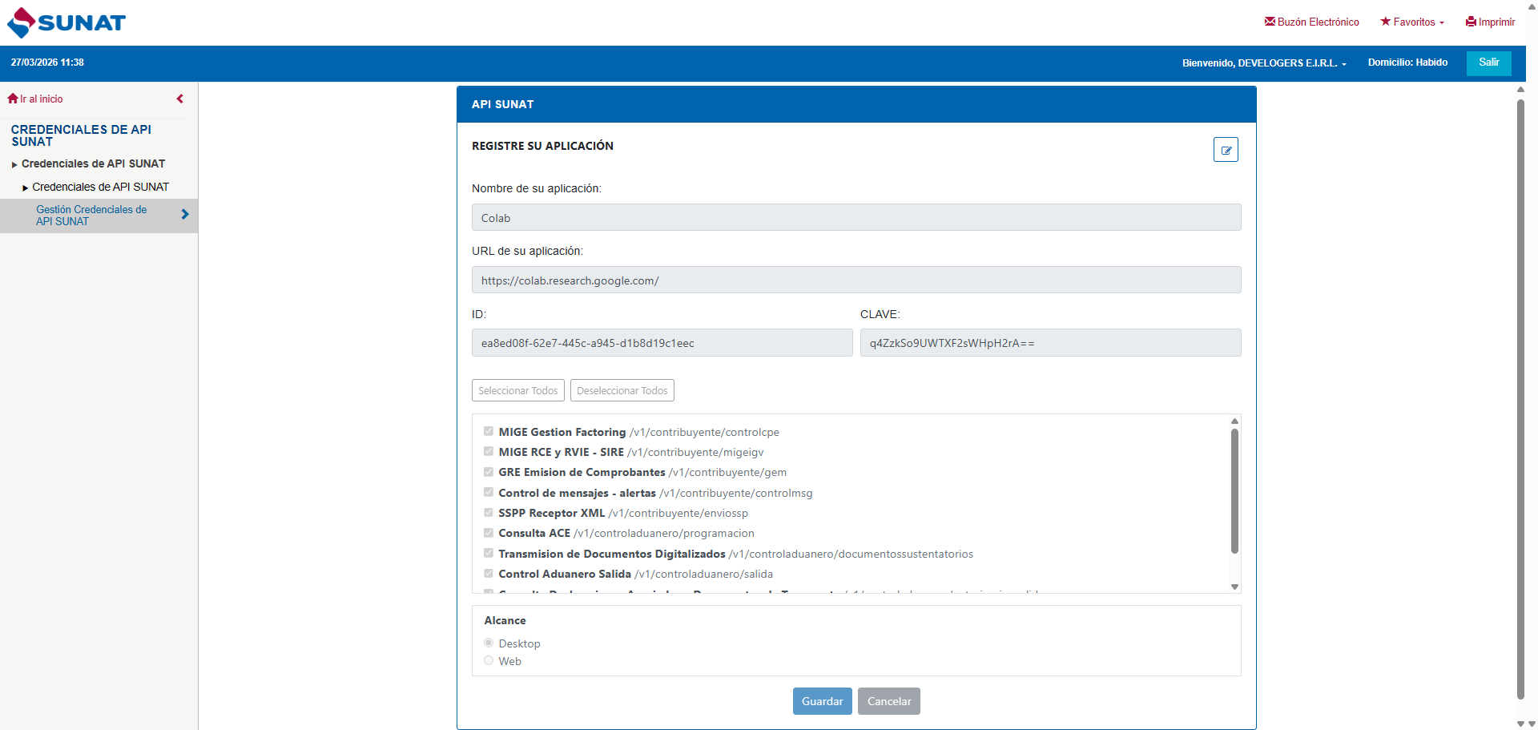This screenshot has height=730, width=1538.
Task: Click the Nombre de su aplicación field
Action: (x=856, y=218)
